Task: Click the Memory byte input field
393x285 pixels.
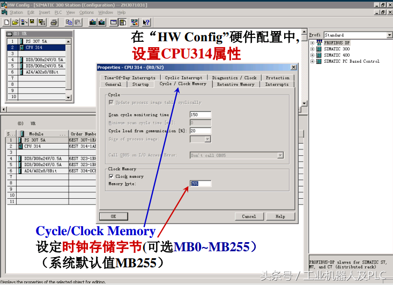Action: 201,184
